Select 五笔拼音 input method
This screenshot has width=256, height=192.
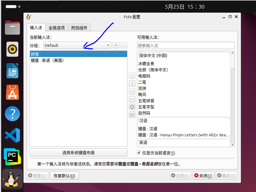click(x=184, y=101)
